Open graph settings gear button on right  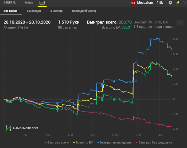click(x=180, y=23)
